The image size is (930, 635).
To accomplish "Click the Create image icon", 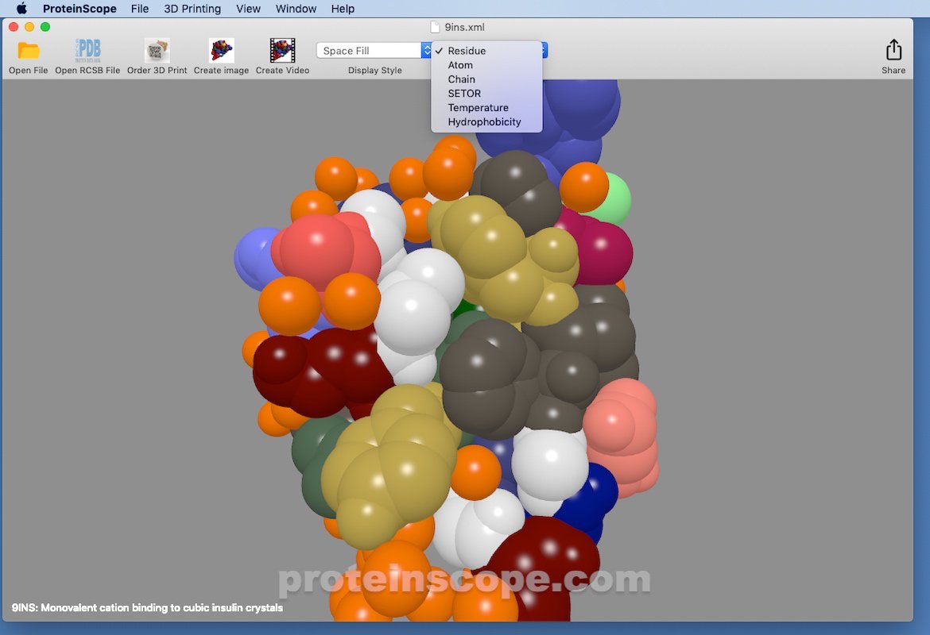I will (220, 49).
